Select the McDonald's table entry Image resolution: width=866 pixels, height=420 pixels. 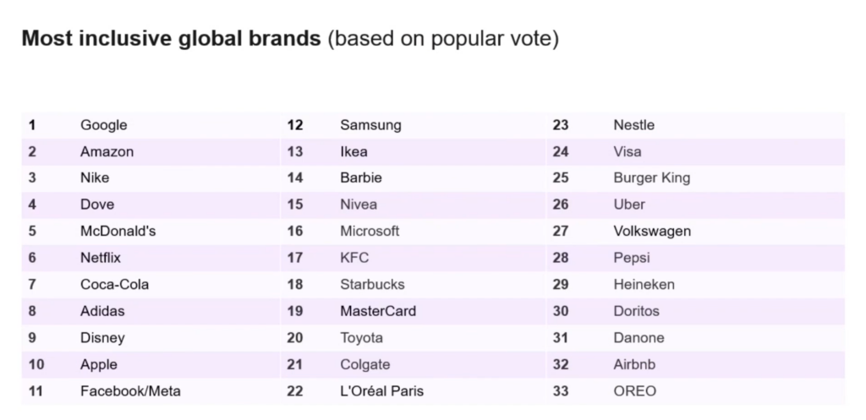[x=118, y=231]
